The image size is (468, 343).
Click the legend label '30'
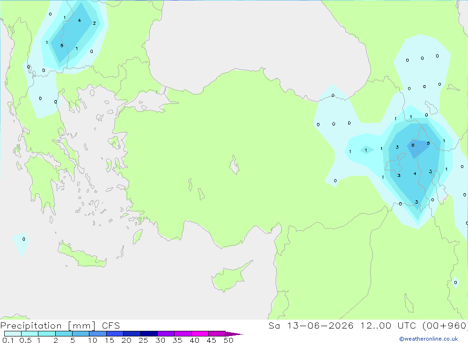pyautogui.click(x=160, y=340)
